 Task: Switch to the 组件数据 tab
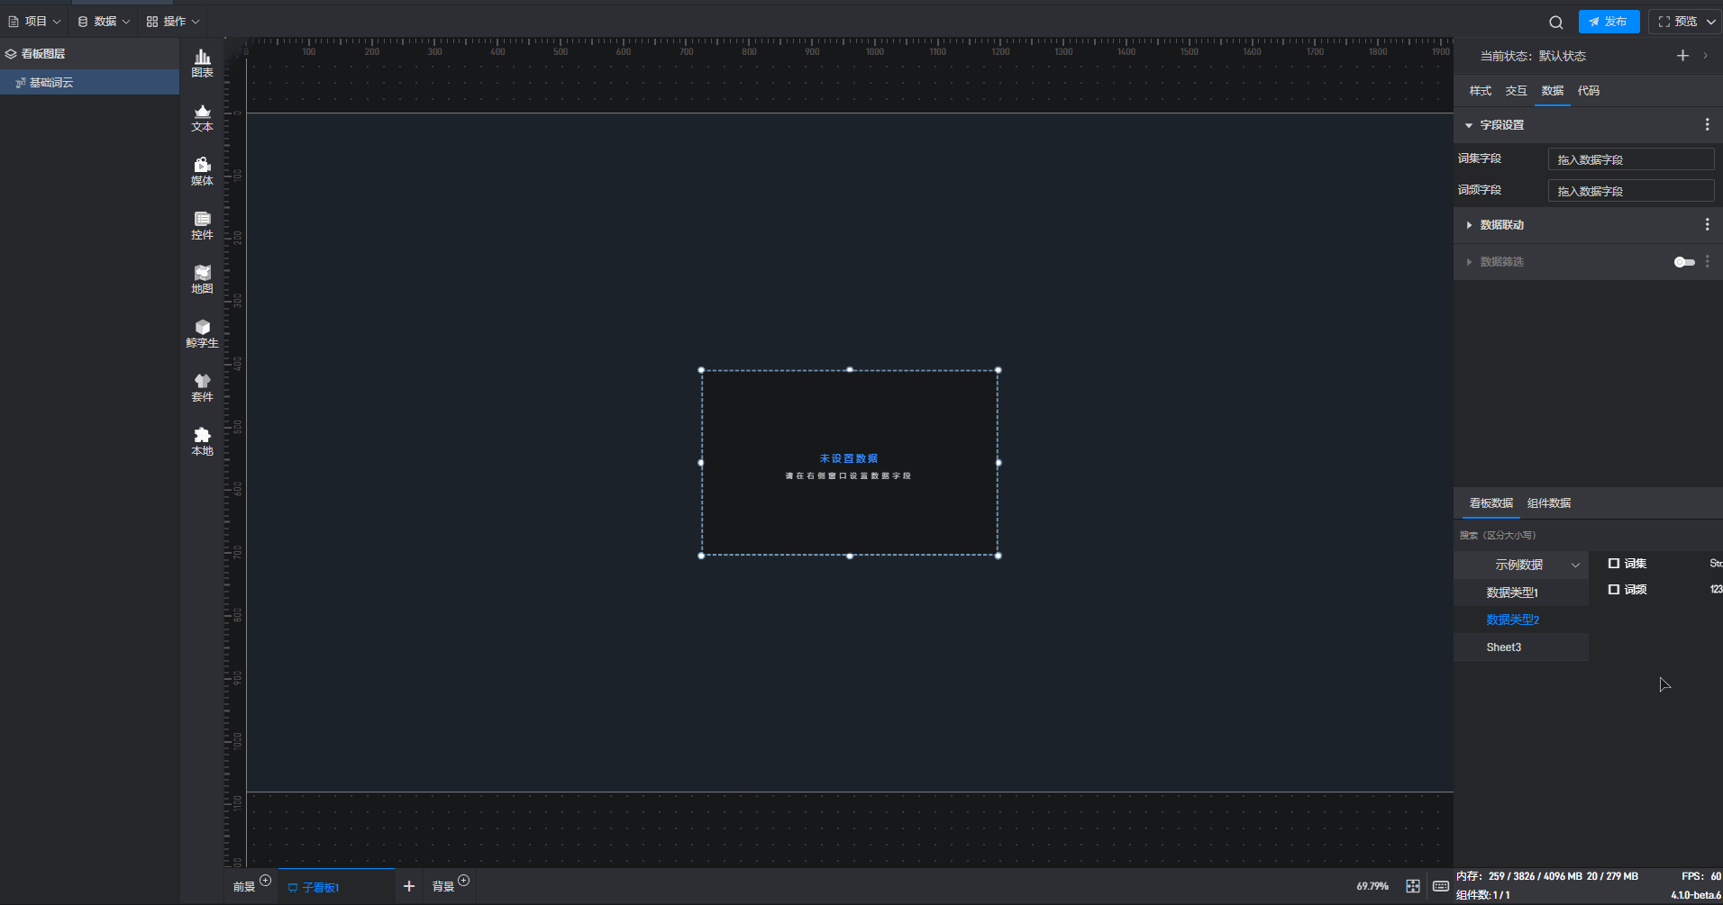point(1548,503)
